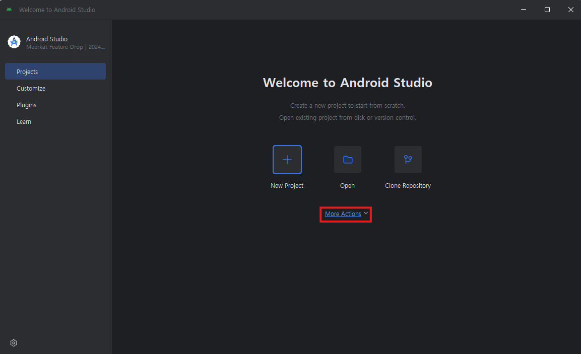Minimize the Android Studio window

click(x=524, y=10)
